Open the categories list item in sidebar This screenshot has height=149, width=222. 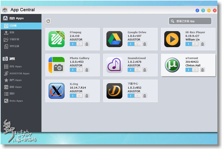click(x=21, y=94)
